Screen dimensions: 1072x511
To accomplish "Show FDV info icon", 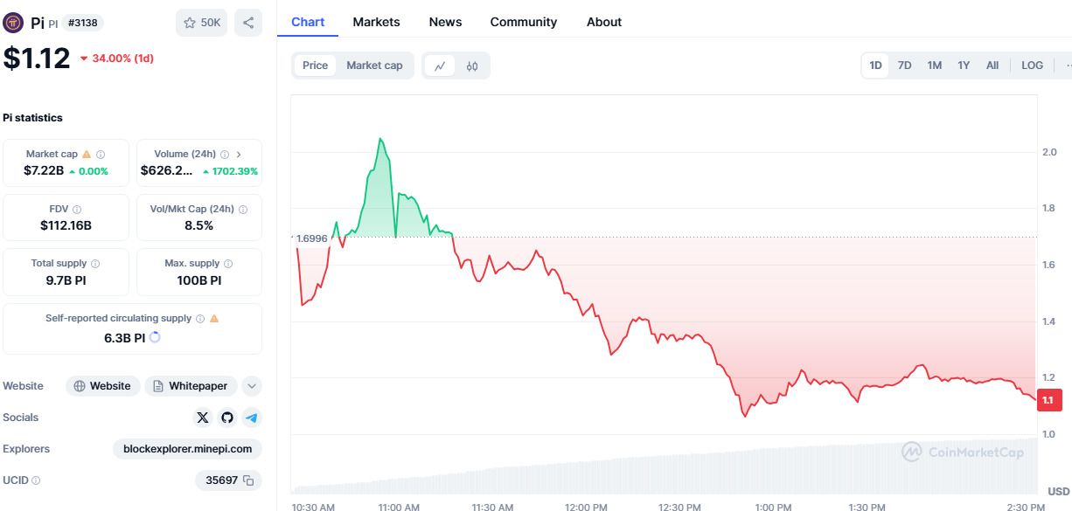I will 77,209.
